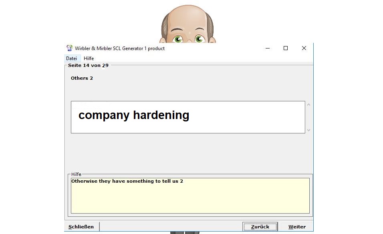
Task: Open the Datei menu
Action: (x=71, y=58)
